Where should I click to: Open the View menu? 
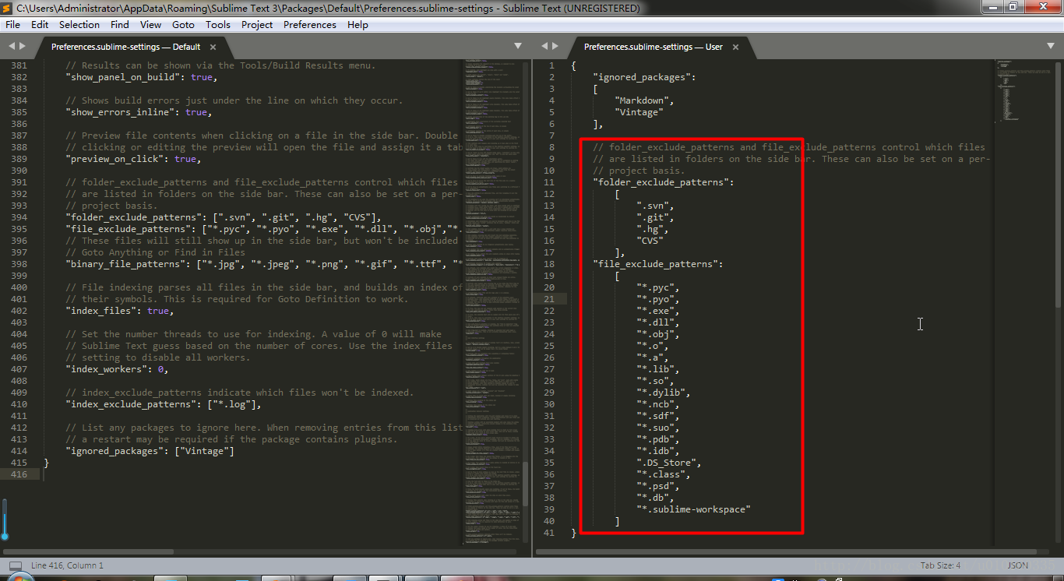tap(151, 24)
